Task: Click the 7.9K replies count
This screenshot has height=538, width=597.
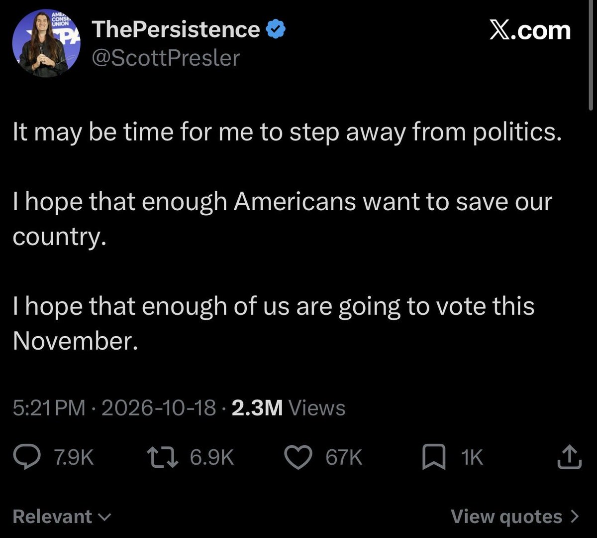Action: (74, 458)
